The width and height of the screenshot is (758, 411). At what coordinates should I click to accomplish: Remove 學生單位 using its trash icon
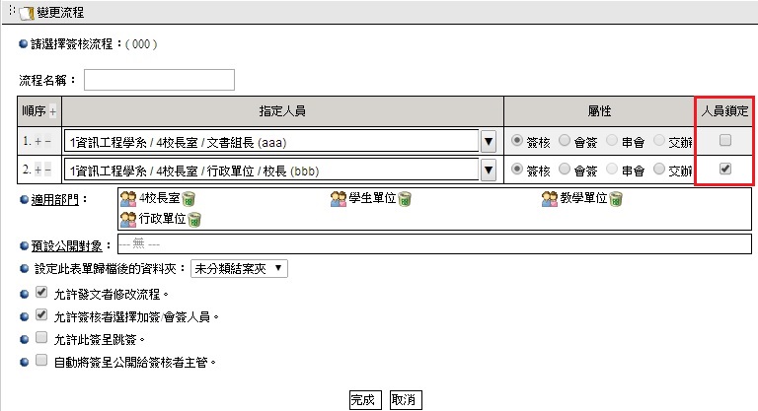404,200
